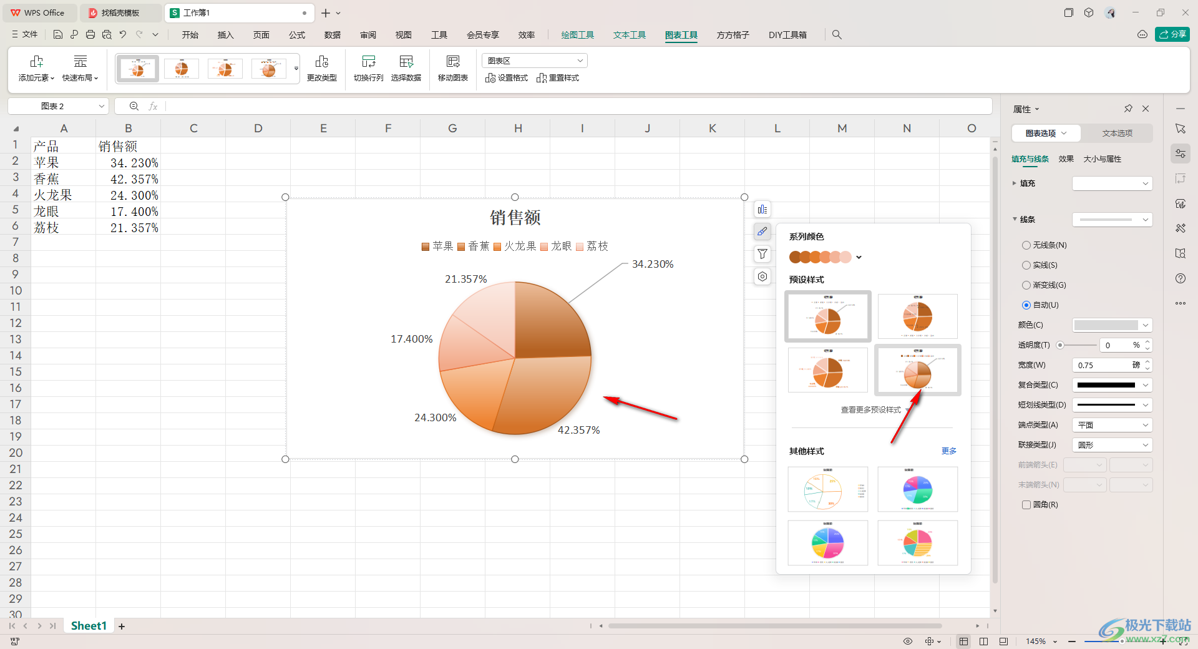Switch to Drawing Tools (绘图工具) tab
The width and height of the screenshot is (1198, 649).
(577, 35)
